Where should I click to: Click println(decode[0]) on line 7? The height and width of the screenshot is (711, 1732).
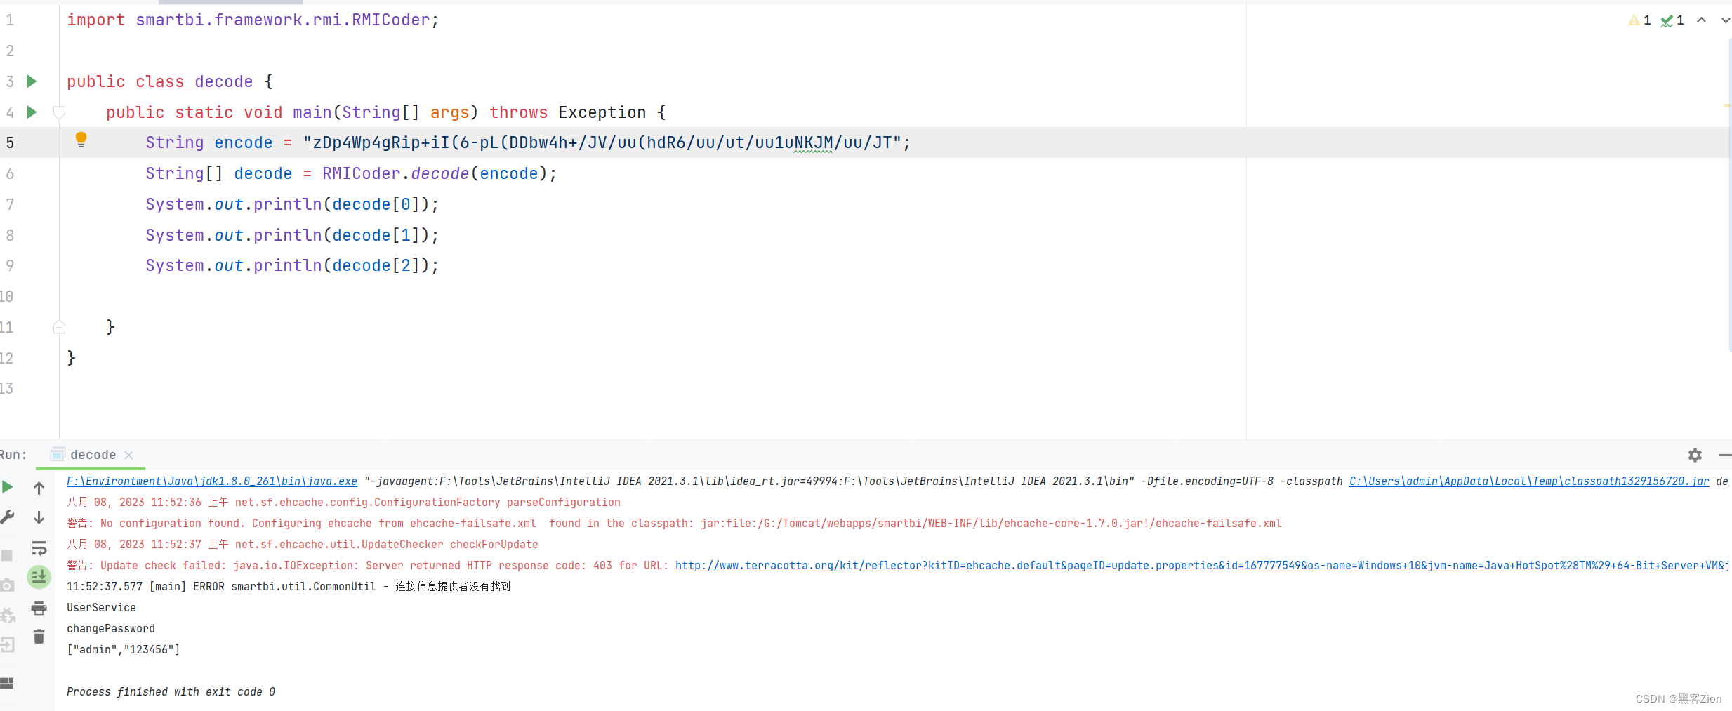(292, 204)
